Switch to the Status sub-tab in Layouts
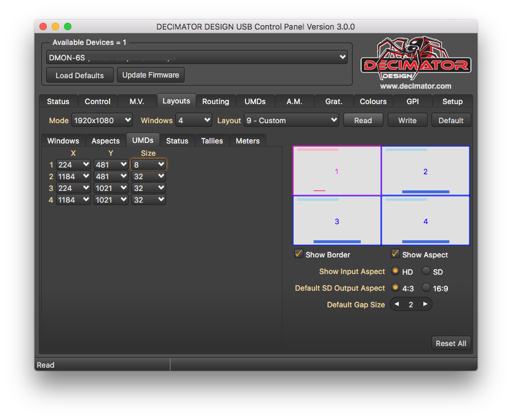 click(177, 141)
